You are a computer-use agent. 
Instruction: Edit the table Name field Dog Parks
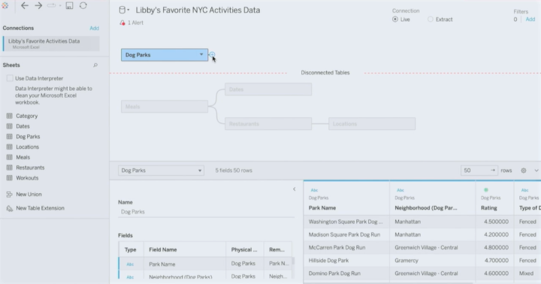point(207,212)
